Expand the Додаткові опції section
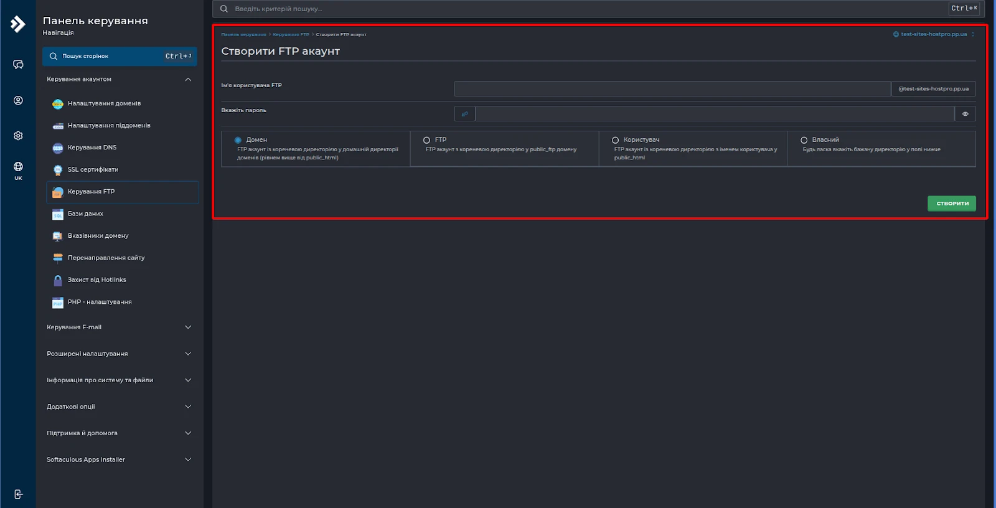 [188, 407]
